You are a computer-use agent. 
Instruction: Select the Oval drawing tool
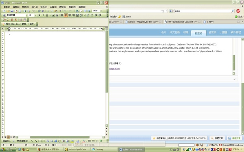(44, 141)
